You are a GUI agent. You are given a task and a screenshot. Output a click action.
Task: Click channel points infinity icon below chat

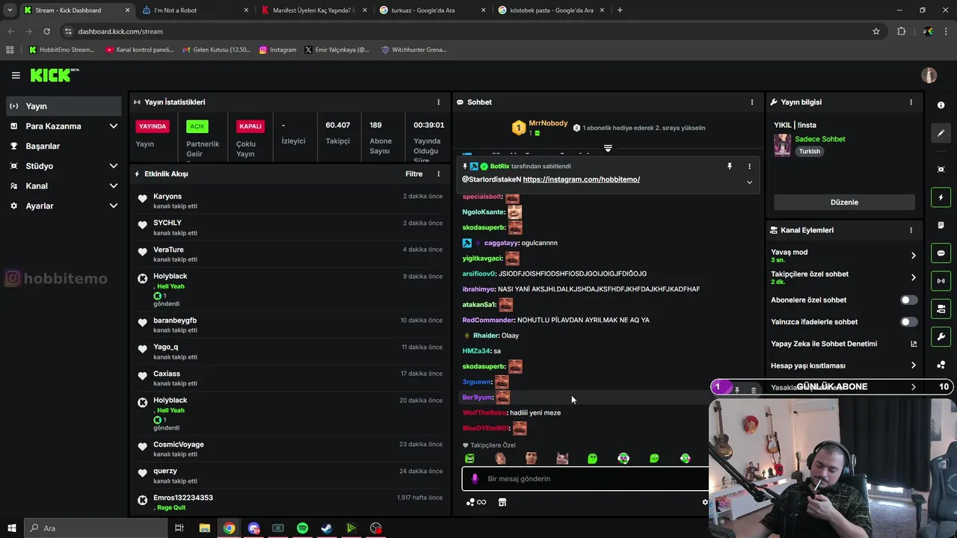point(476,502)
